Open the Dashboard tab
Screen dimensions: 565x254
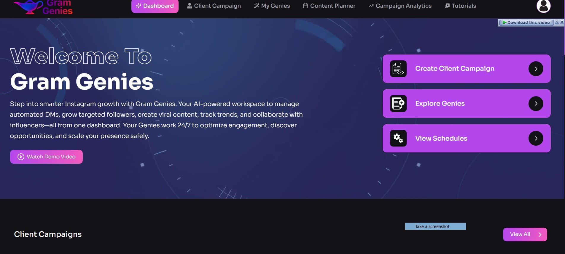pos(155,6)
